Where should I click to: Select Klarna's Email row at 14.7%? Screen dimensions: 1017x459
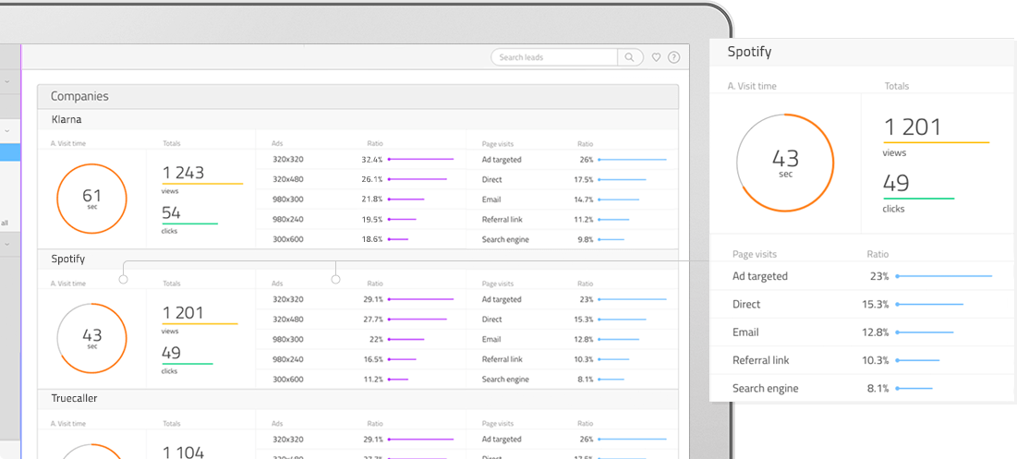click(572, 199)
